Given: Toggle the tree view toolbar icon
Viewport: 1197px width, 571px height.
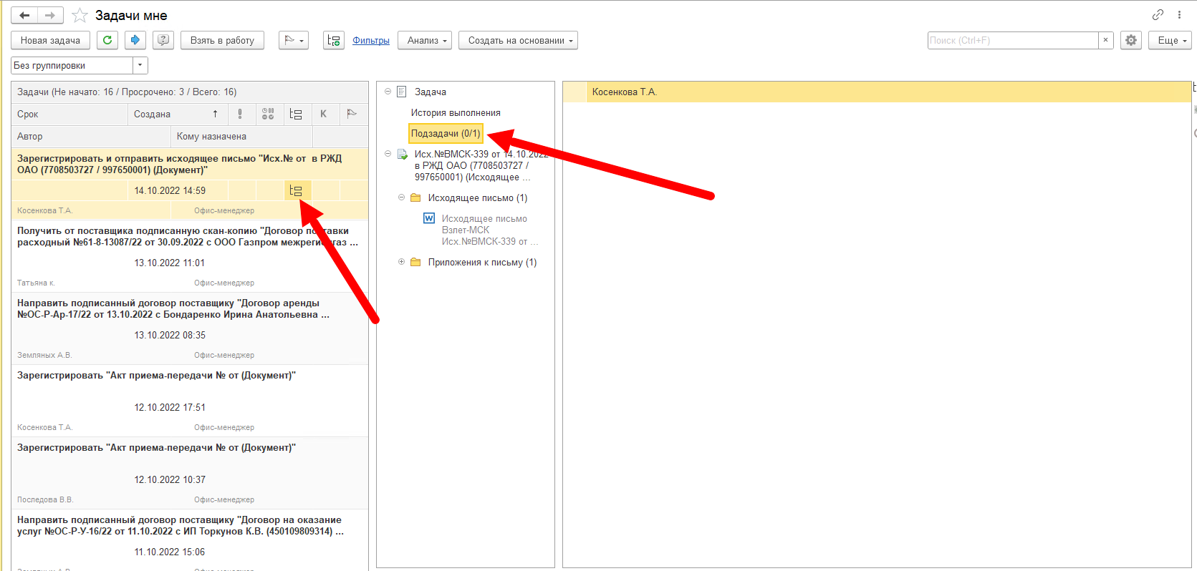Looking at the screenshot, I should tap(334, 40).
